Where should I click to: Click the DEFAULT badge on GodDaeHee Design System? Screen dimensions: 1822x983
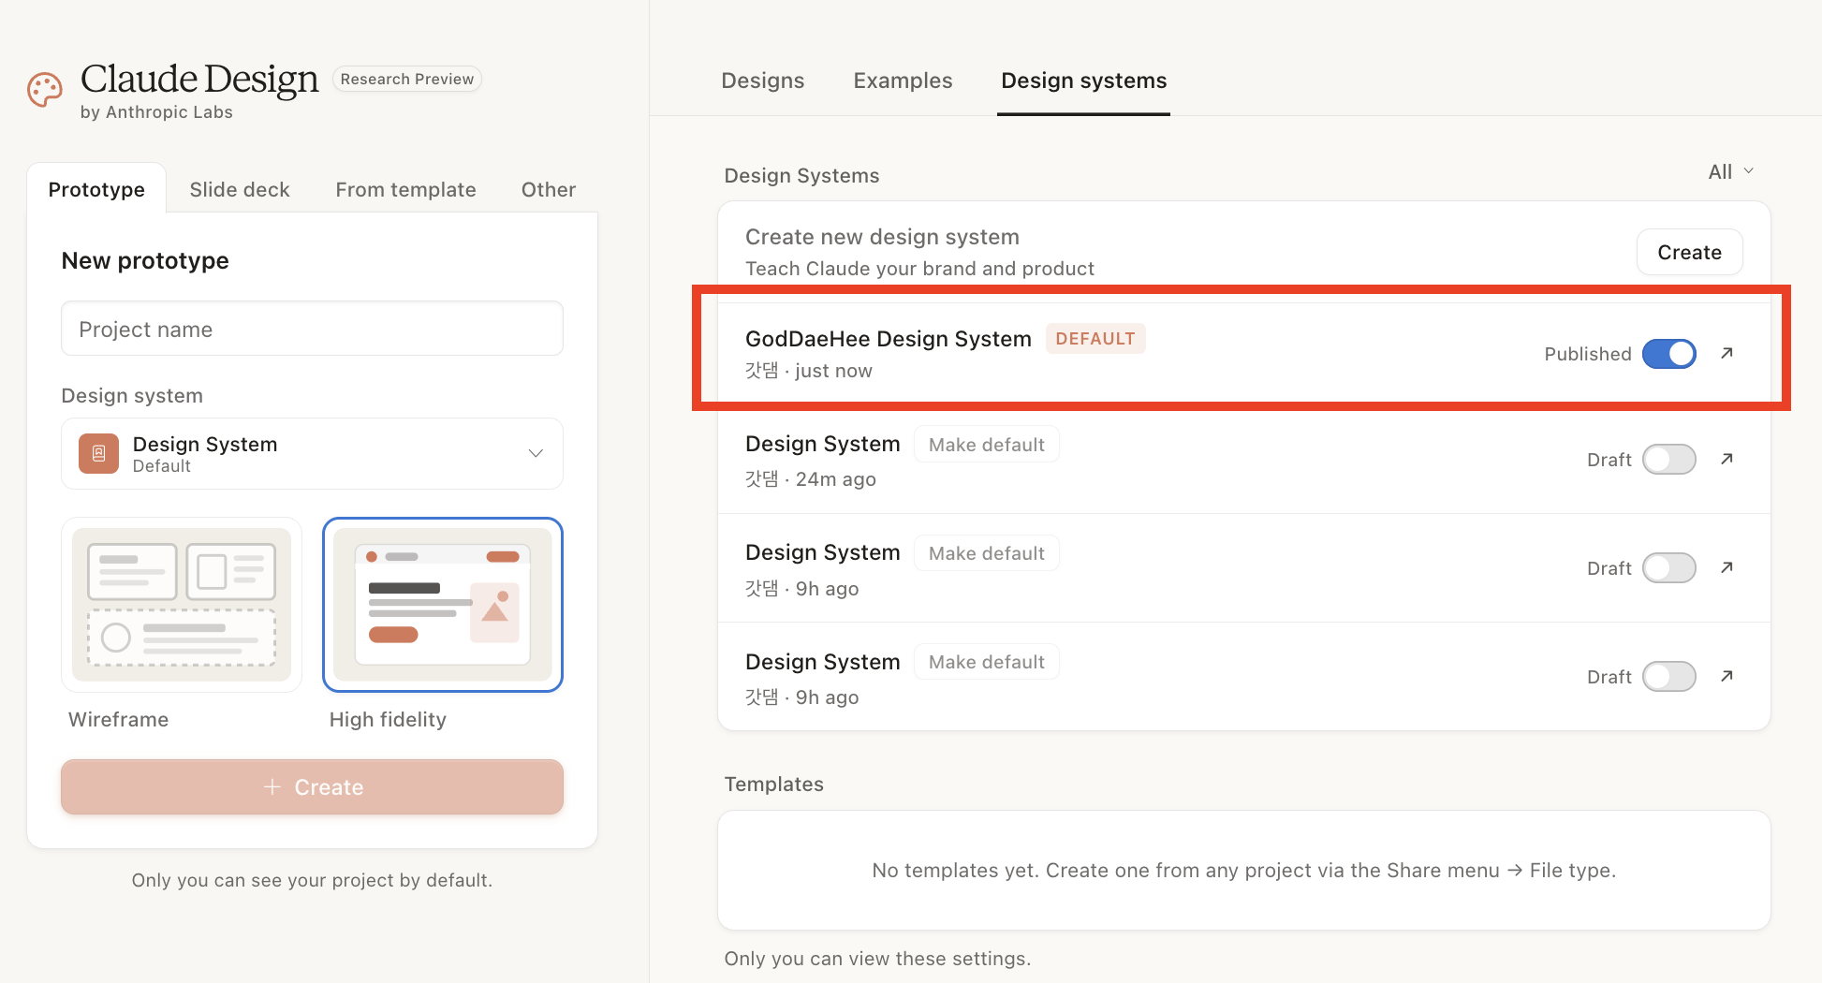coord(1095,338)
